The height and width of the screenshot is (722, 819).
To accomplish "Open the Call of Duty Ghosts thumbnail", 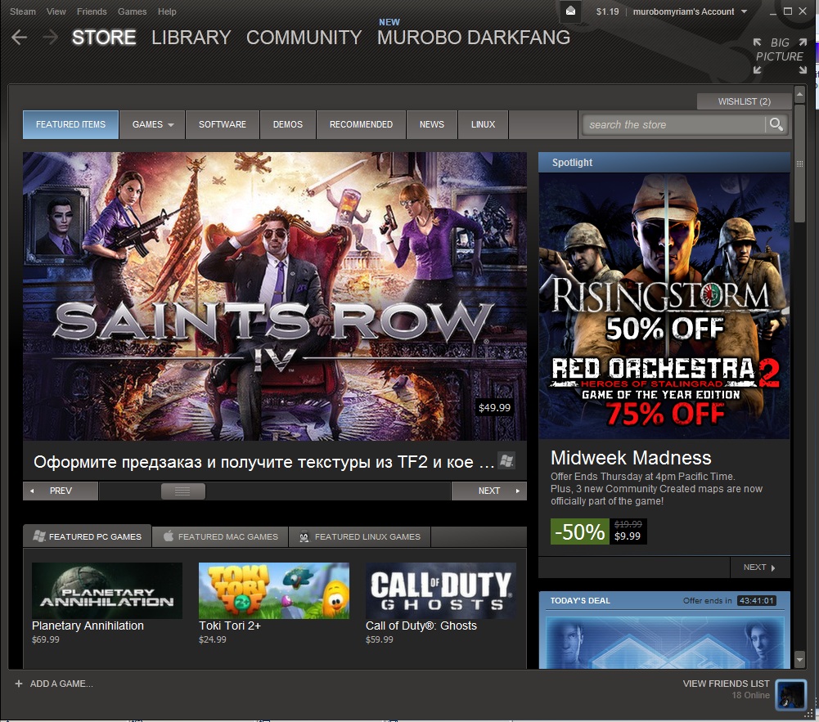I will click(441, 590).
